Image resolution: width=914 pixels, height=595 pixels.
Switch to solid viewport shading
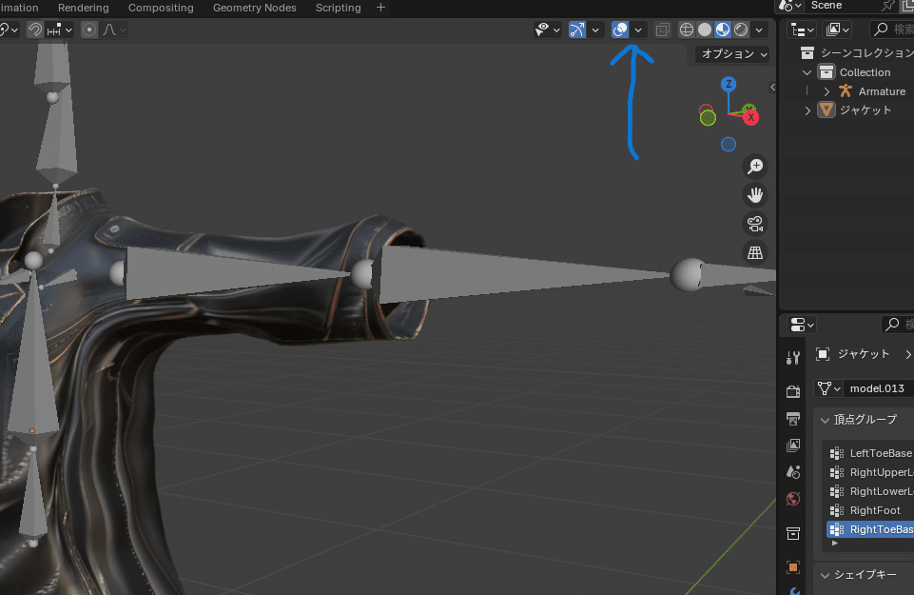pos(705,30)
